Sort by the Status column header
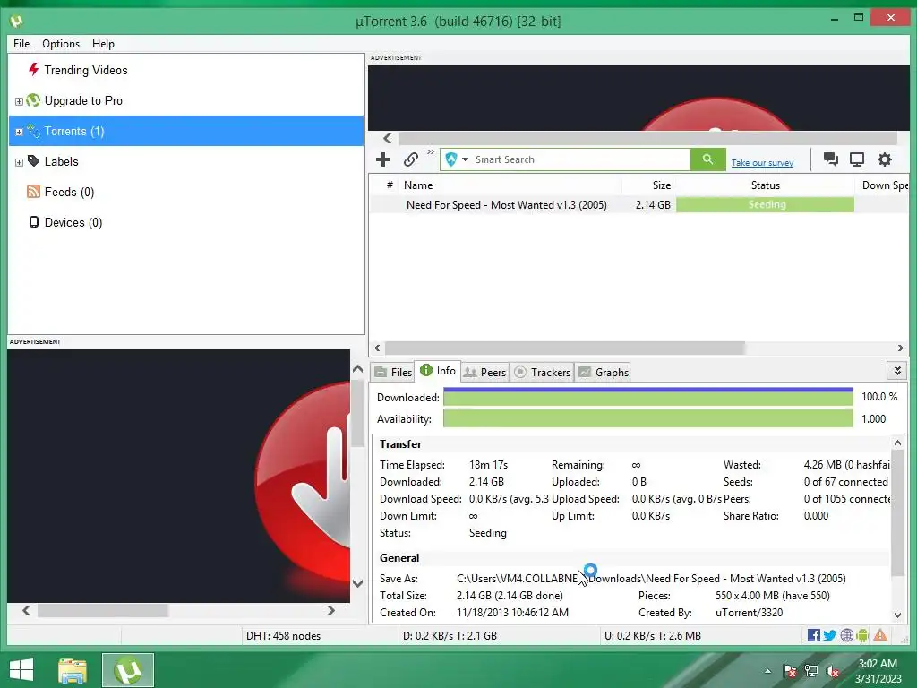Image resolution: width=917 pixels, height=688 pixels. (765, 185)
